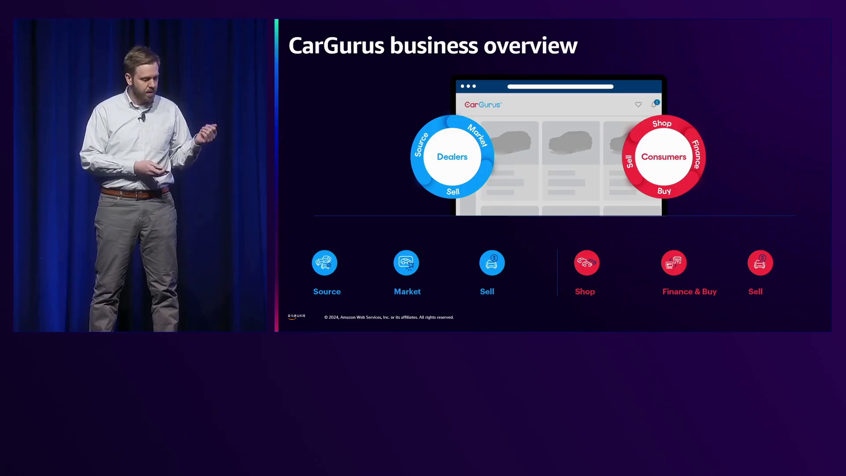Click the Finance & Buy text label
The width and height of the screenshot is (846, 476).
(689, 292)
